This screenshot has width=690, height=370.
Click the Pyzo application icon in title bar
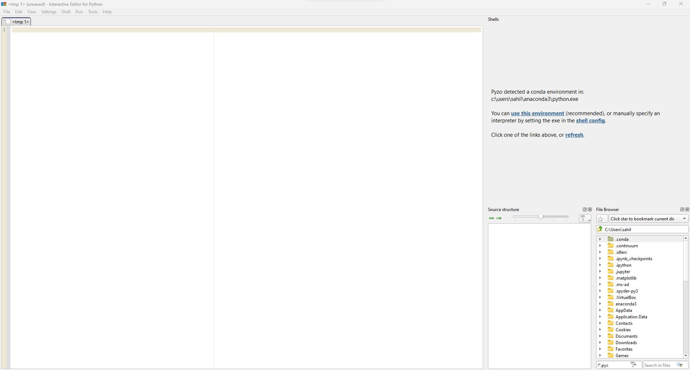(4, 4)
